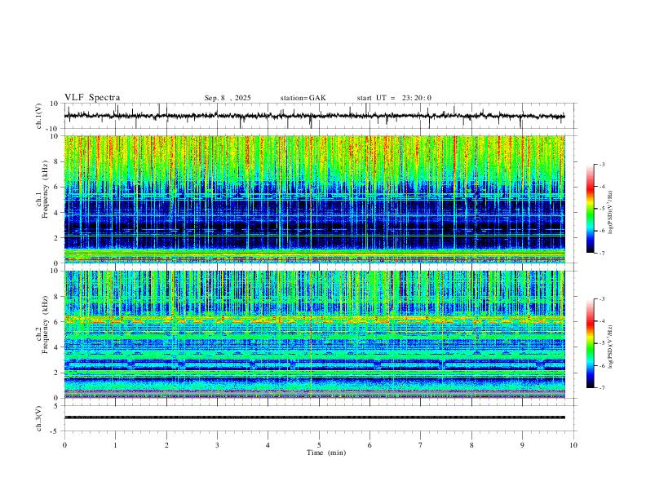Click the ch.3 black signal band
Screen dimensions: 646x499
point(314,417)
